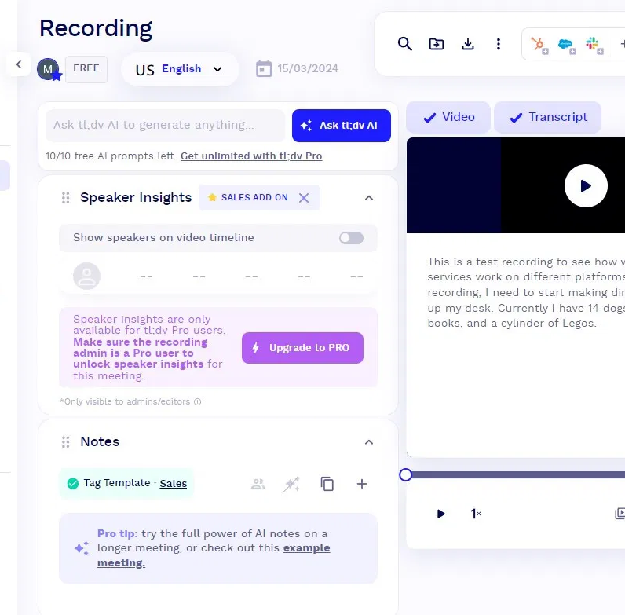This screenshot has width=625, height=615.
Task: Collapse the Speaker Insights section
Action: click(369, 198)
